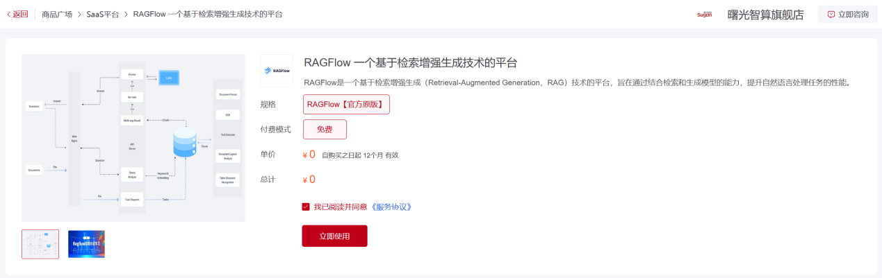Show the blue RagFlow banner thumbnail
This screenshot has width=882, height=278.
[x=86, y=244]
